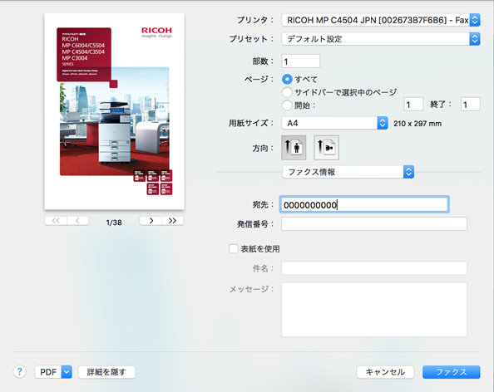Expand the プリセット dropdown
The width and height of the screenshot is (494, 392).
tap(381, 39)
